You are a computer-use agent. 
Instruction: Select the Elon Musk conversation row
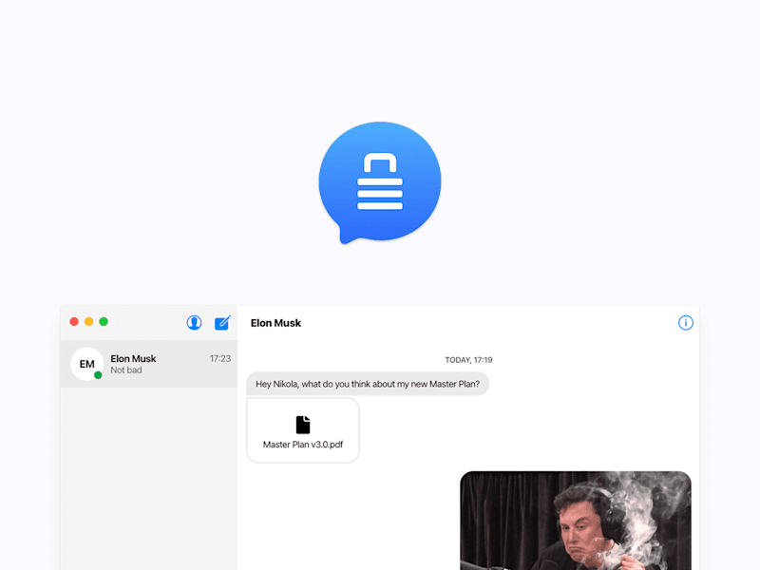(149, 364)
